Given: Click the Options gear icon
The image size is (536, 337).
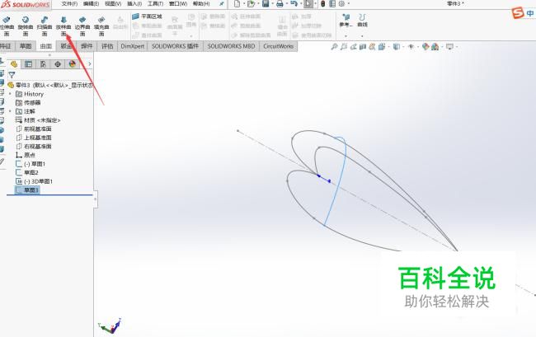Looking at the screenshot, I should tap(341, 4).
